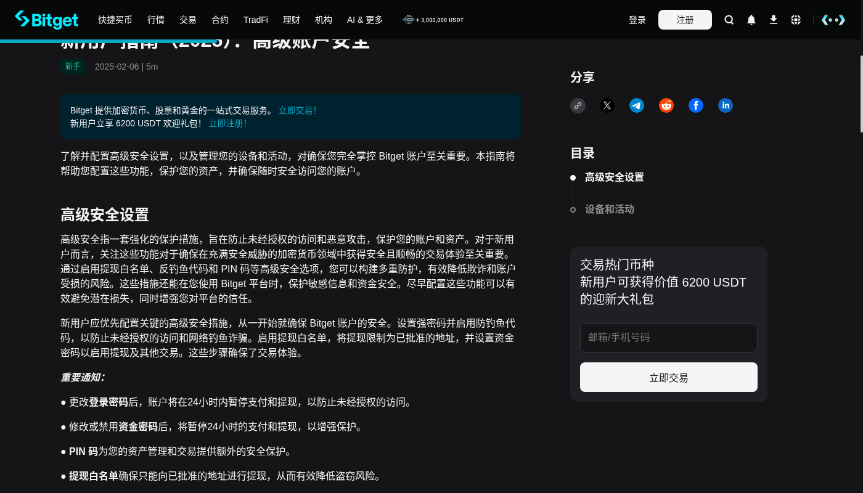863x493 pixels.
Task: Share article on Telegram
Action: coord(637,105)
